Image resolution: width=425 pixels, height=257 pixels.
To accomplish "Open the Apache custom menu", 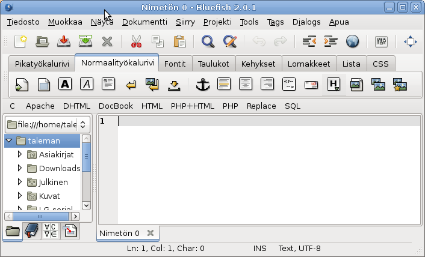I will [x=40, y=106].
